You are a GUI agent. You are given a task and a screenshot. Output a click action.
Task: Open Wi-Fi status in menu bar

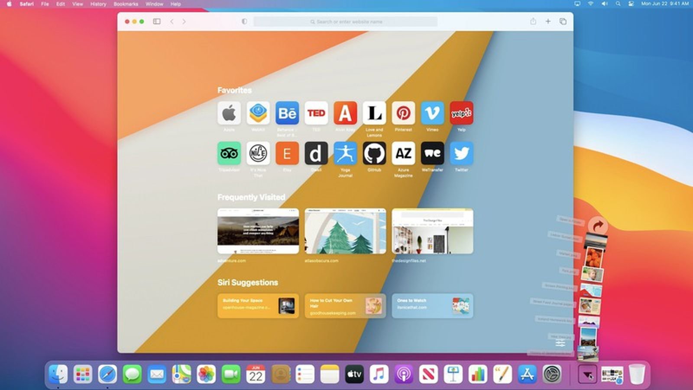(590, 3)
